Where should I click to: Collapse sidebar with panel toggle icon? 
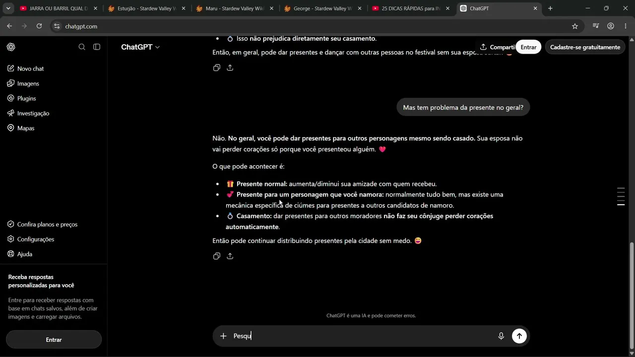[97, 47]
